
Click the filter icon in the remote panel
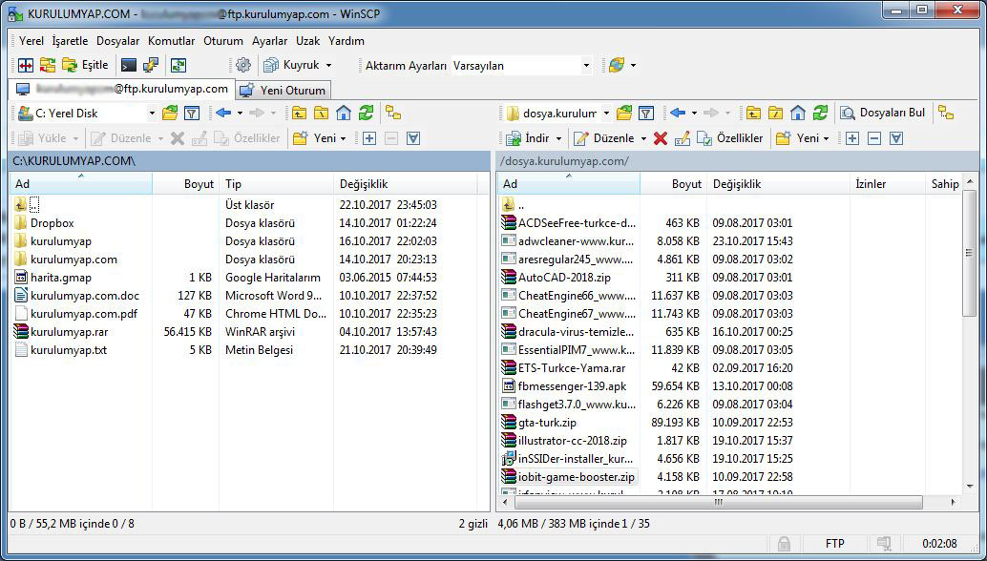(x=645, y=114)
